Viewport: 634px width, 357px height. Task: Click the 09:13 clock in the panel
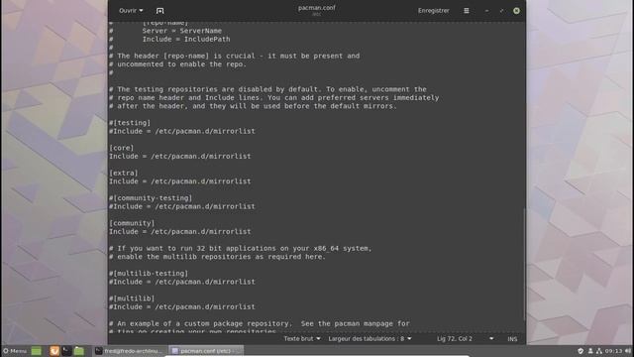pyautogui.click(x=614, y=351)
